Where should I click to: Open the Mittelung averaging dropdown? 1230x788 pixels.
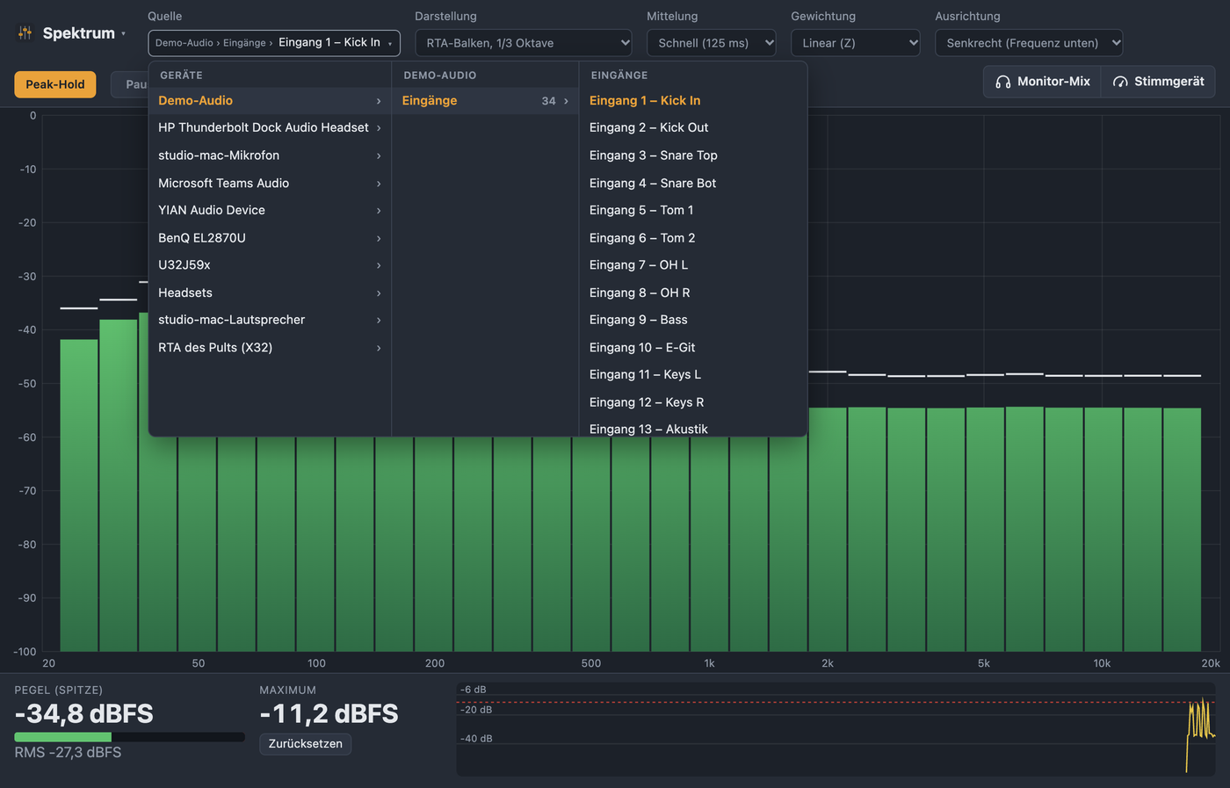[712, 43]
